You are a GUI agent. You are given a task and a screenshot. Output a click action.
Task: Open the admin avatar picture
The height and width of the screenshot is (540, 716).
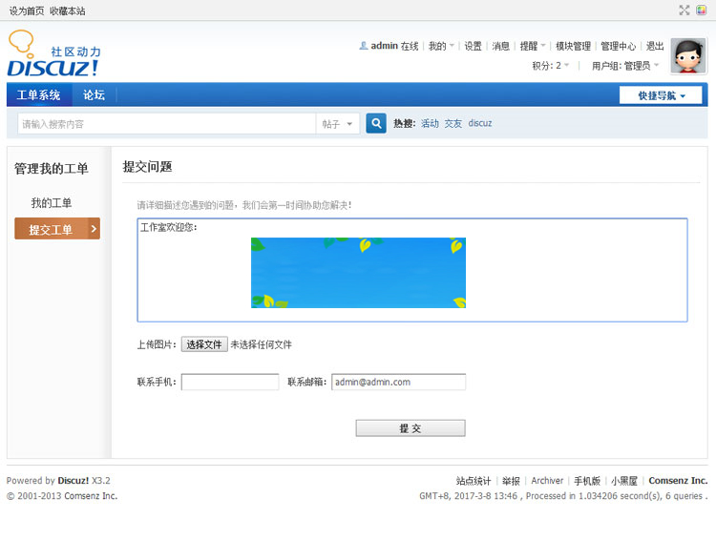click(687, 56)
